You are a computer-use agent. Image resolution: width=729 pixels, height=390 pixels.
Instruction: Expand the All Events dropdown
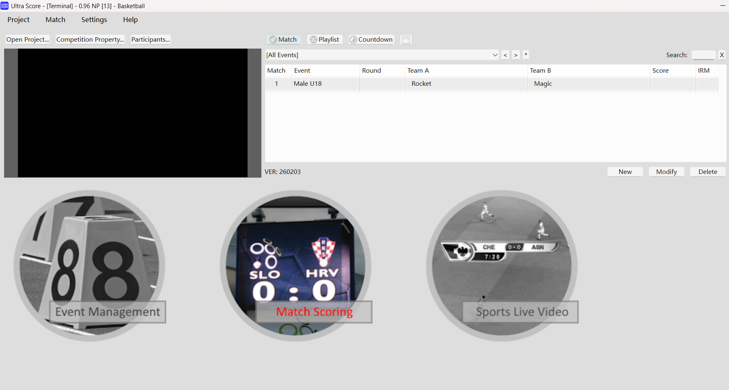tap(495, 55)
